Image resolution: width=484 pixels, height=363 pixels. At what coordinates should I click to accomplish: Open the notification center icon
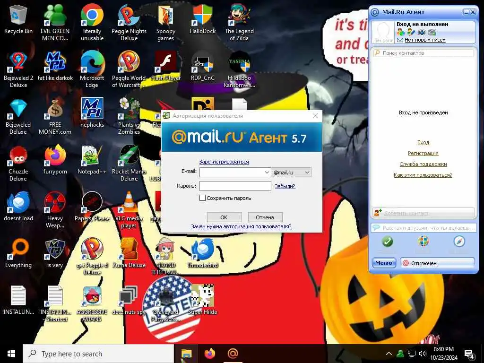click(x=469, y=354)
